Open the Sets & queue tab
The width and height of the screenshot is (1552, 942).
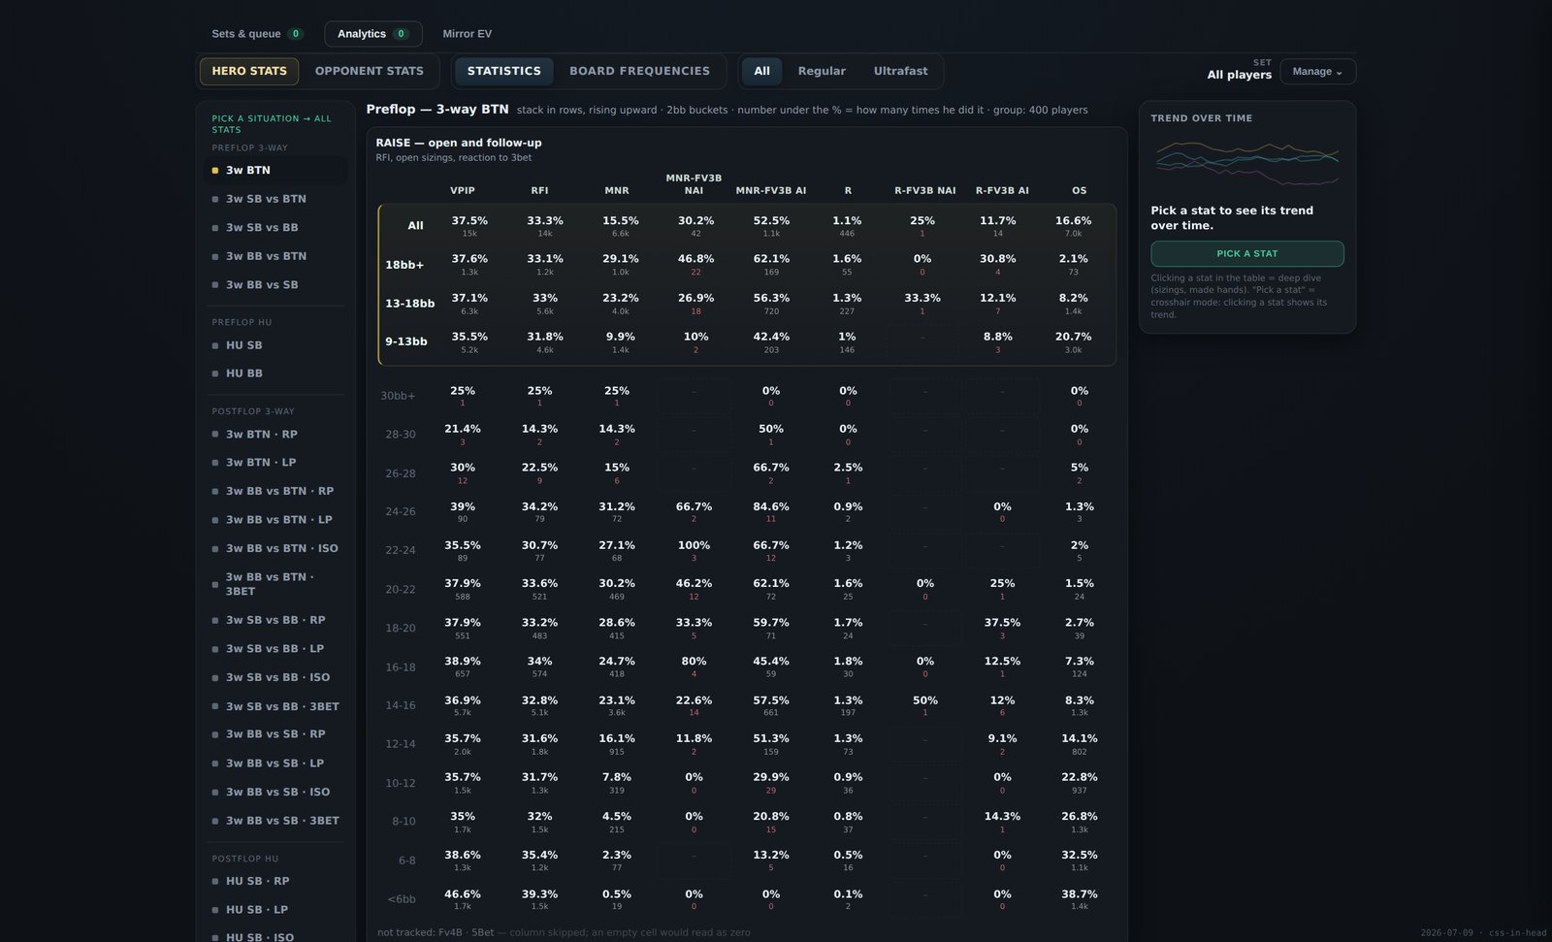[x=257, y=34]
